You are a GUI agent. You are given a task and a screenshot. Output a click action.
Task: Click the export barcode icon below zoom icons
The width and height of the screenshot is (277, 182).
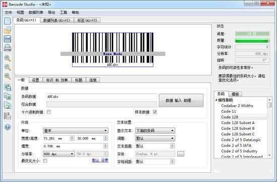[x=8, y=87]
